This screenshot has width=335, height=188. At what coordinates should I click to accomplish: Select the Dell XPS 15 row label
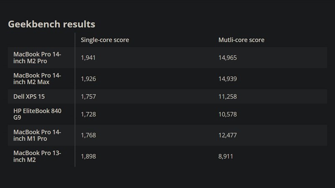tap(29, 97)
